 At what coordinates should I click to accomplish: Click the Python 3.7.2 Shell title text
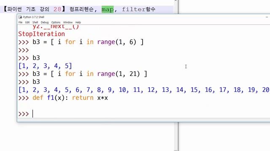(34, 17)
